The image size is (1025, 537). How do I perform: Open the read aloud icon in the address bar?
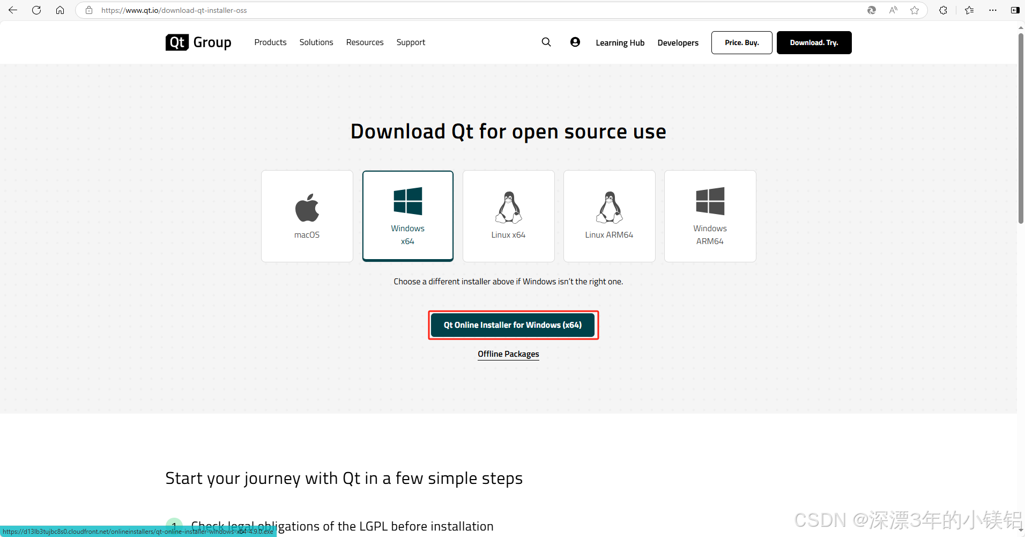893,10
